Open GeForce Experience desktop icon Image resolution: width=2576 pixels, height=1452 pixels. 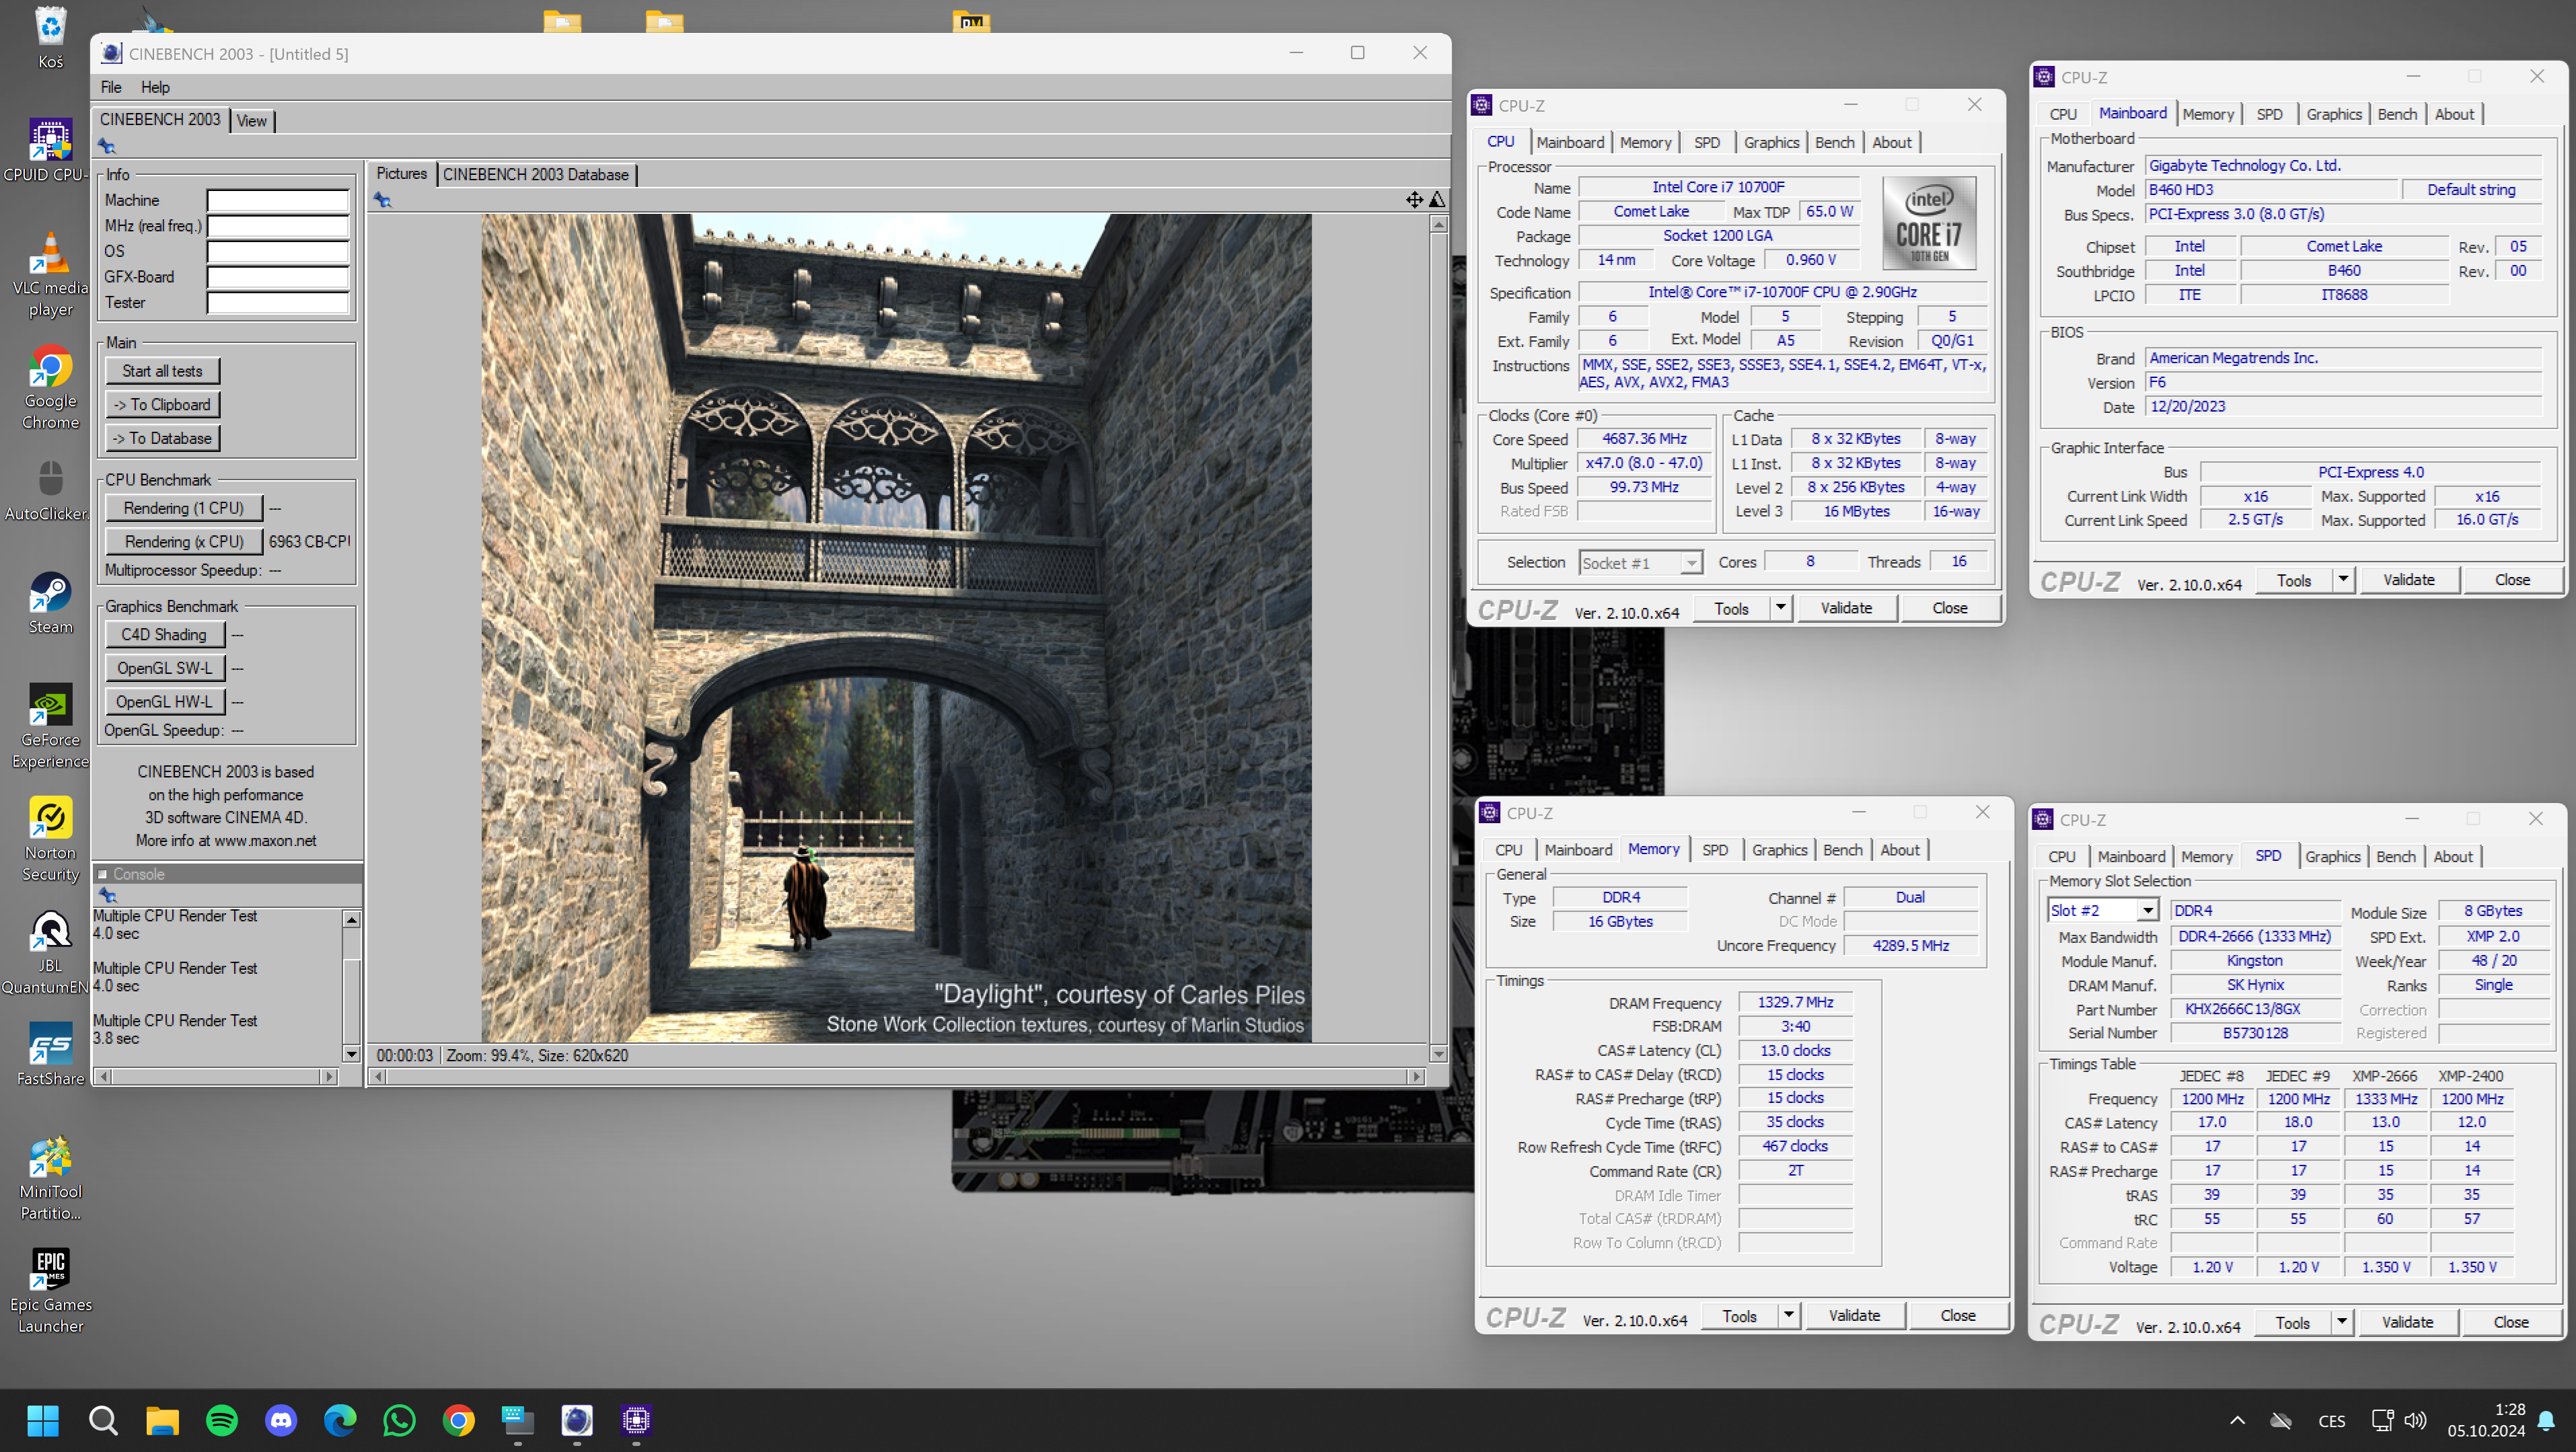(x=50, y=726)
